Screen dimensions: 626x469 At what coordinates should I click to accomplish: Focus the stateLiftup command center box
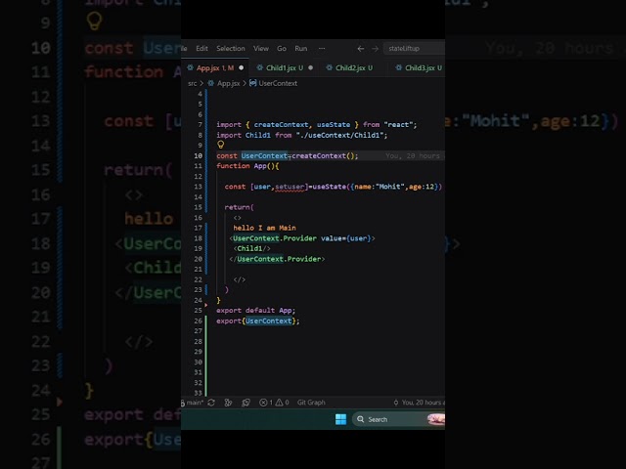tap(414, 48)
